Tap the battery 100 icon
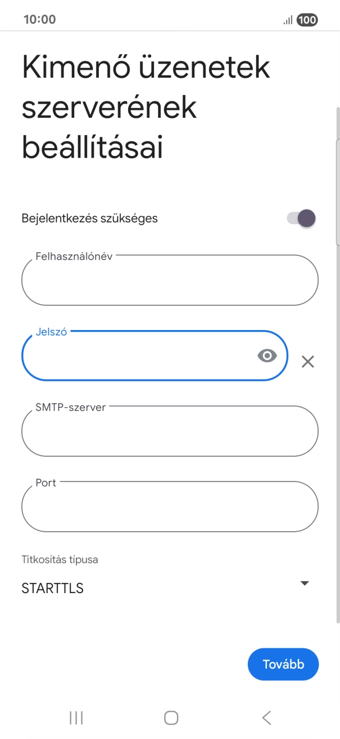 coord(306,19)
